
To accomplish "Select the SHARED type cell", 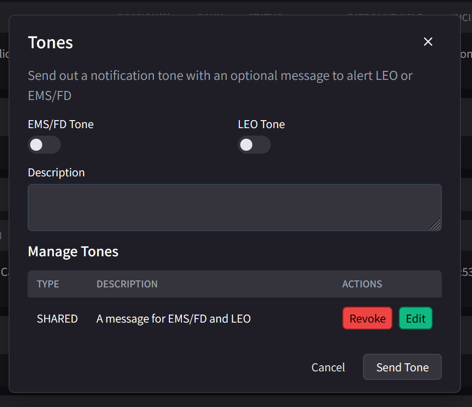I will pos(57,319).
